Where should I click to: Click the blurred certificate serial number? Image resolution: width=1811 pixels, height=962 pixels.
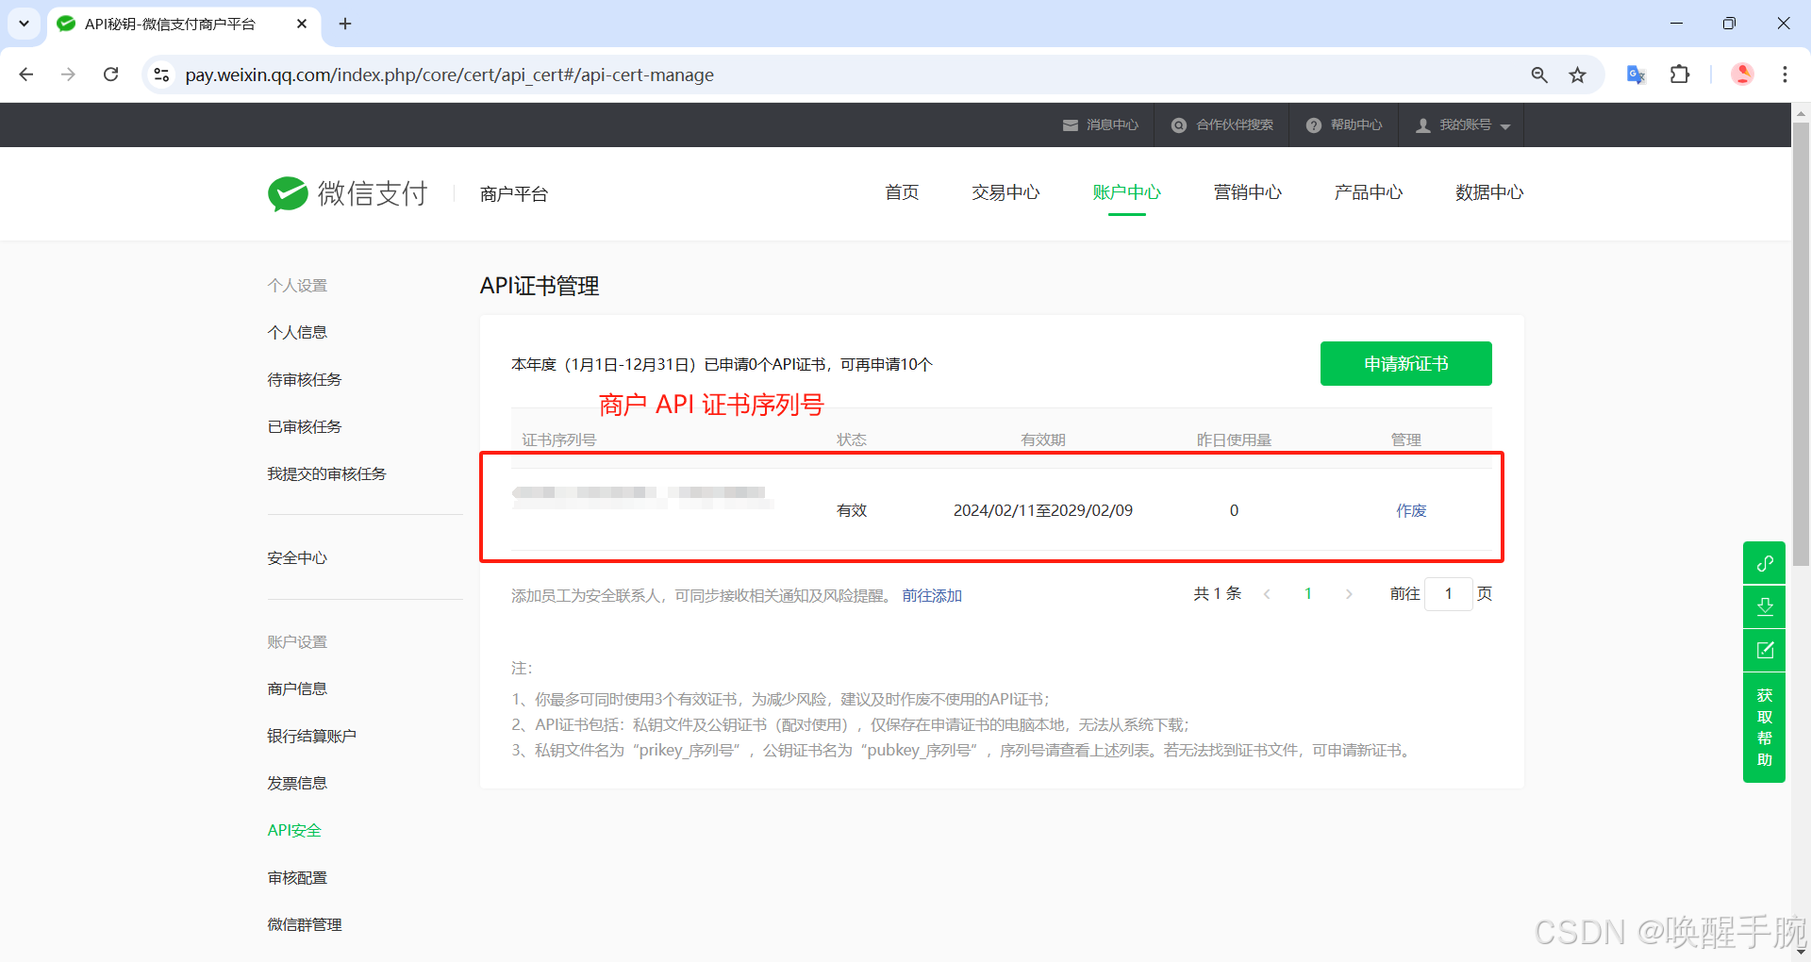(x=643, y=497)
